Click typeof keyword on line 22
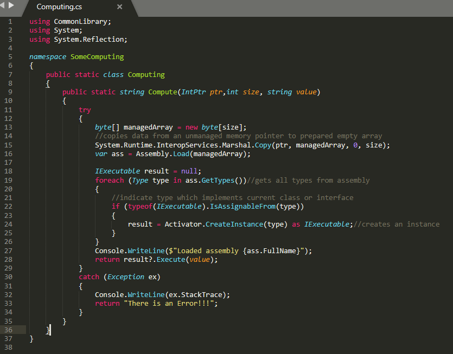 [x=140, y=207]
